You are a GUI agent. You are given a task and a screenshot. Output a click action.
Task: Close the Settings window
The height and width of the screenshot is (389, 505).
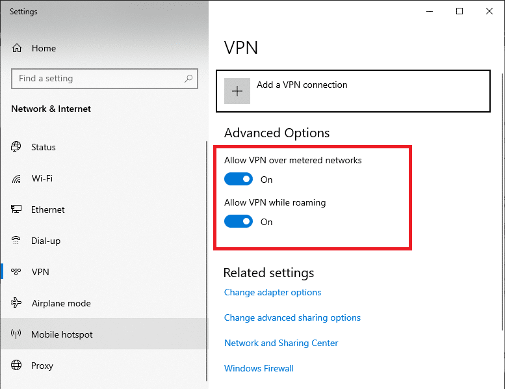point(489,11)
